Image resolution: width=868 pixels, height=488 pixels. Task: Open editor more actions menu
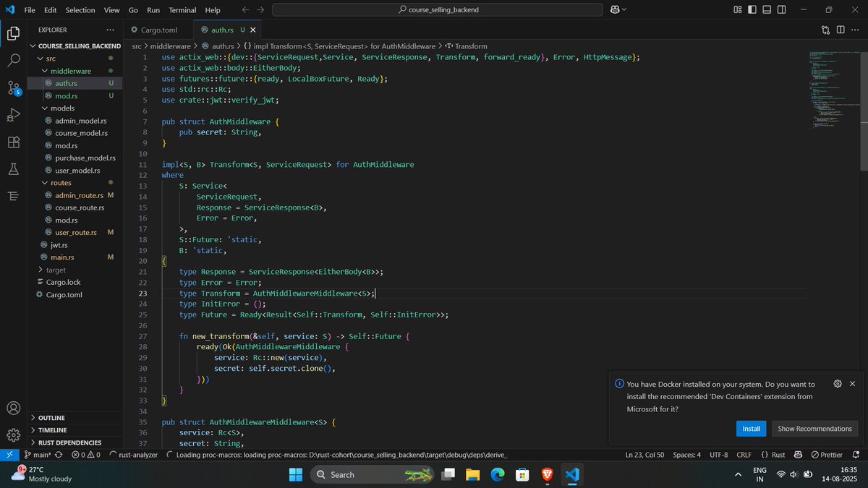pos(855,30)
